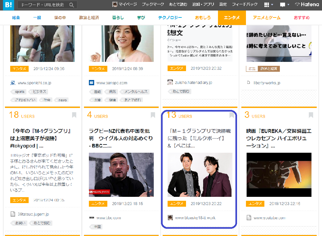
Task: Switch to the 暮らし category tab
Action: [x=118, y=18]
